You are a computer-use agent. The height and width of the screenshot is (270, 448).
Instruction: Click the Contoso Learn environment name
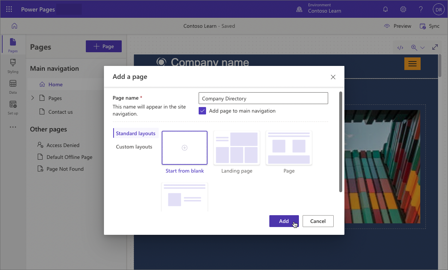point(324,11)
